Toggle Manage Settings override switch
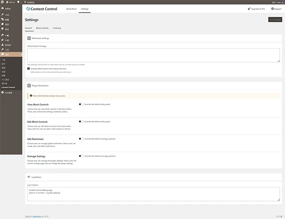Viewport: 285px width, 219px height. pos(81,156)
